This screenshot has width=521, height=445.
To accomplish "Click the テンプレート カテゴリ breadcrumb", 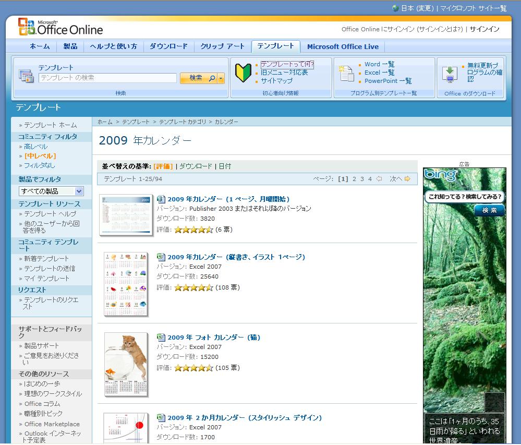I will [183, 122].
